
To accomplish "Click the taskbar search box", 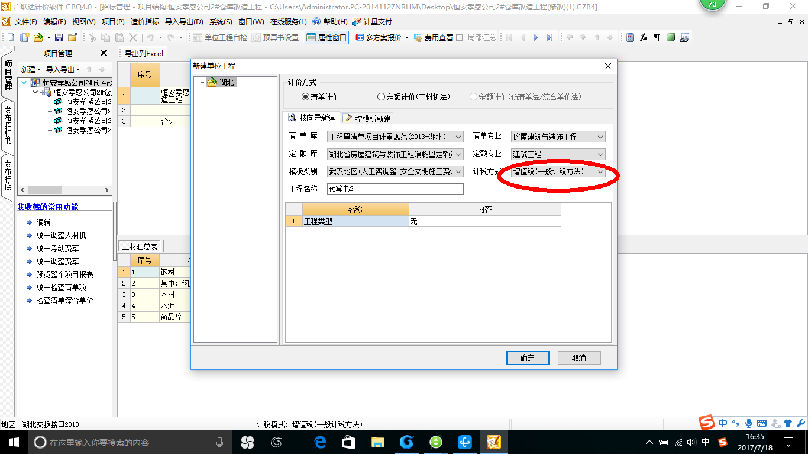I will point(130,442).
